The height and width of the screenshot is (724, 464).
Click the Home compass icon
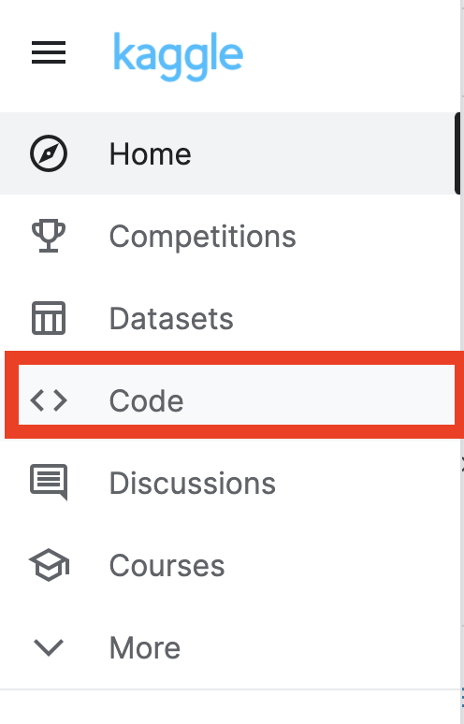click(x=49, y=153)
